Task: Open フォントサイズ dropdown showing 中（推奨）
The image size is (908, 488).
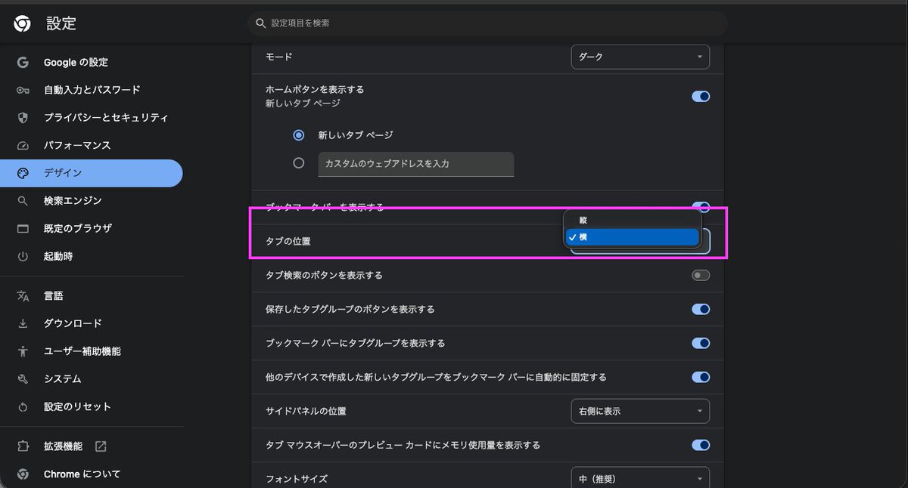Action: pos(640,479)
